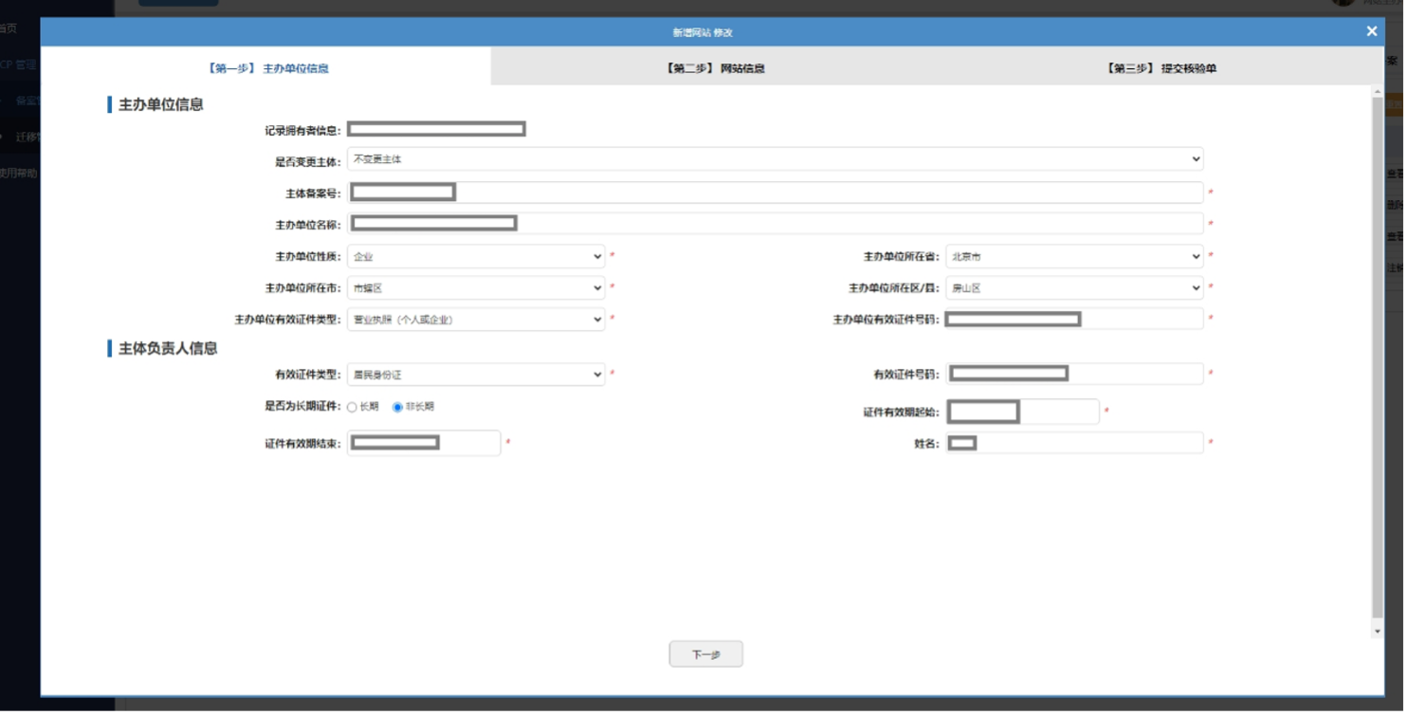Switch to 【第二步】网站信息 tab
The height and width of the screenshot is (715, 1408).
pos(715,68)
